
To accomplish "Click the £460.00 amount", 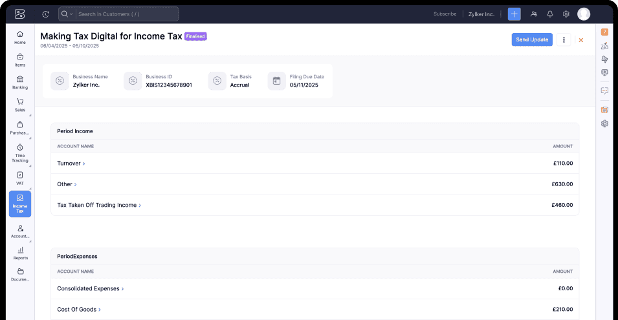I will [x=562, y=205].
